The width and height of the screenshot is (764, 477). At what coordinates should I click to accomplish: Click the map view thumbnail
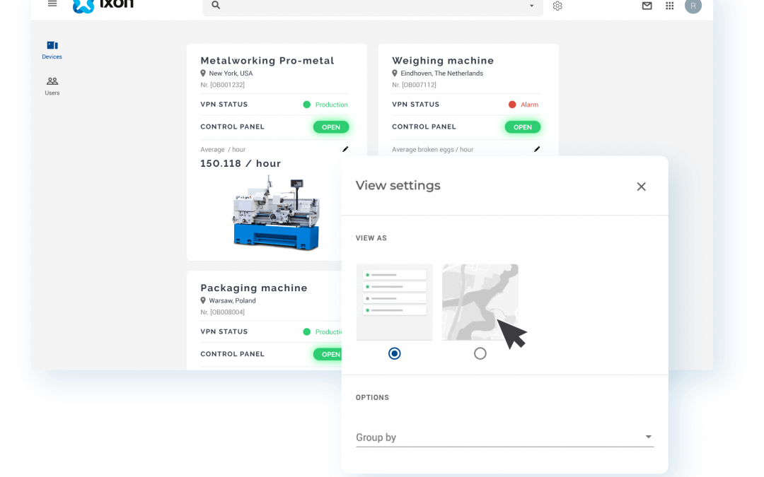coord(480,302)
